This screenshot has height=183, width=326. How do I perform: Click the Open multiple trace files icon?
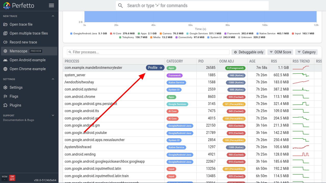click(5, 33)
